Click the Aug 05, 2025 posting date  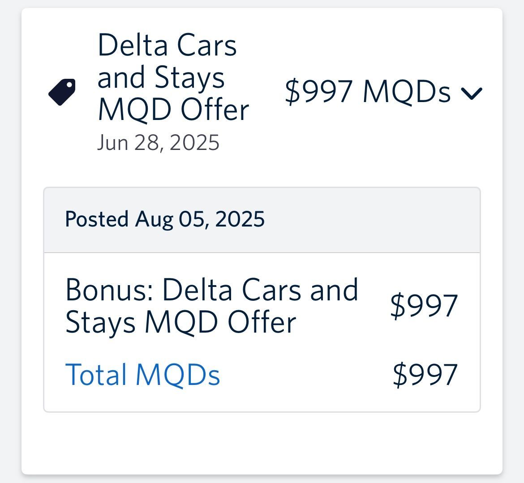200,219
